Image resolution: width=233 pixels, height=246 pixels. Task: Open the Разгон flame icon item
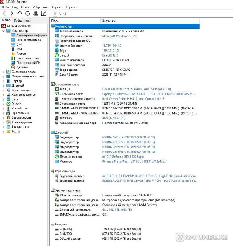point(13,54)
